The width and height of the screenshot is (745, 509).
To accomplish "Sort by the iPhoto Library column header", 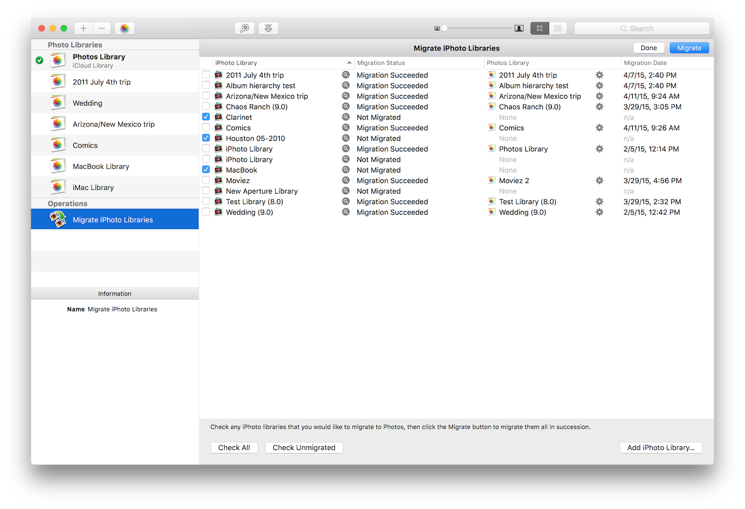I will 283,63.
